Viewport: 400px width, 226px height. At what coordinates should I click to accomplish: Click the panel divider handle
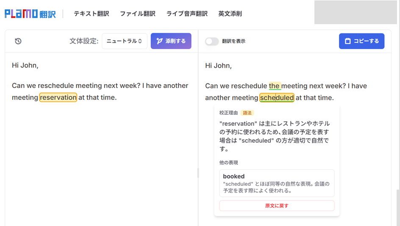click(x=198, y=173)
